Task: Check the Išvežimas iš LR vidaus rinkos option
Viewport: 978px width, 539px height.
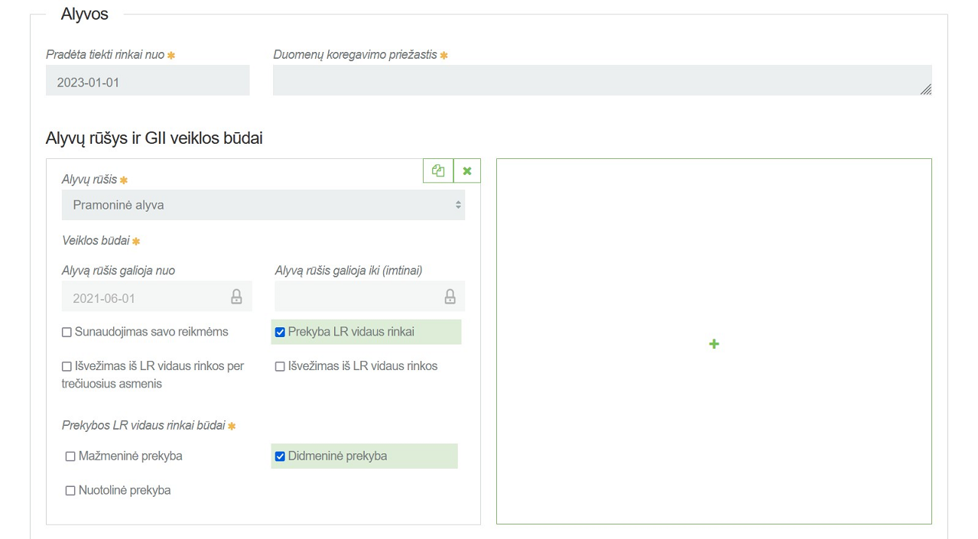Action: [x=280, y=366]
